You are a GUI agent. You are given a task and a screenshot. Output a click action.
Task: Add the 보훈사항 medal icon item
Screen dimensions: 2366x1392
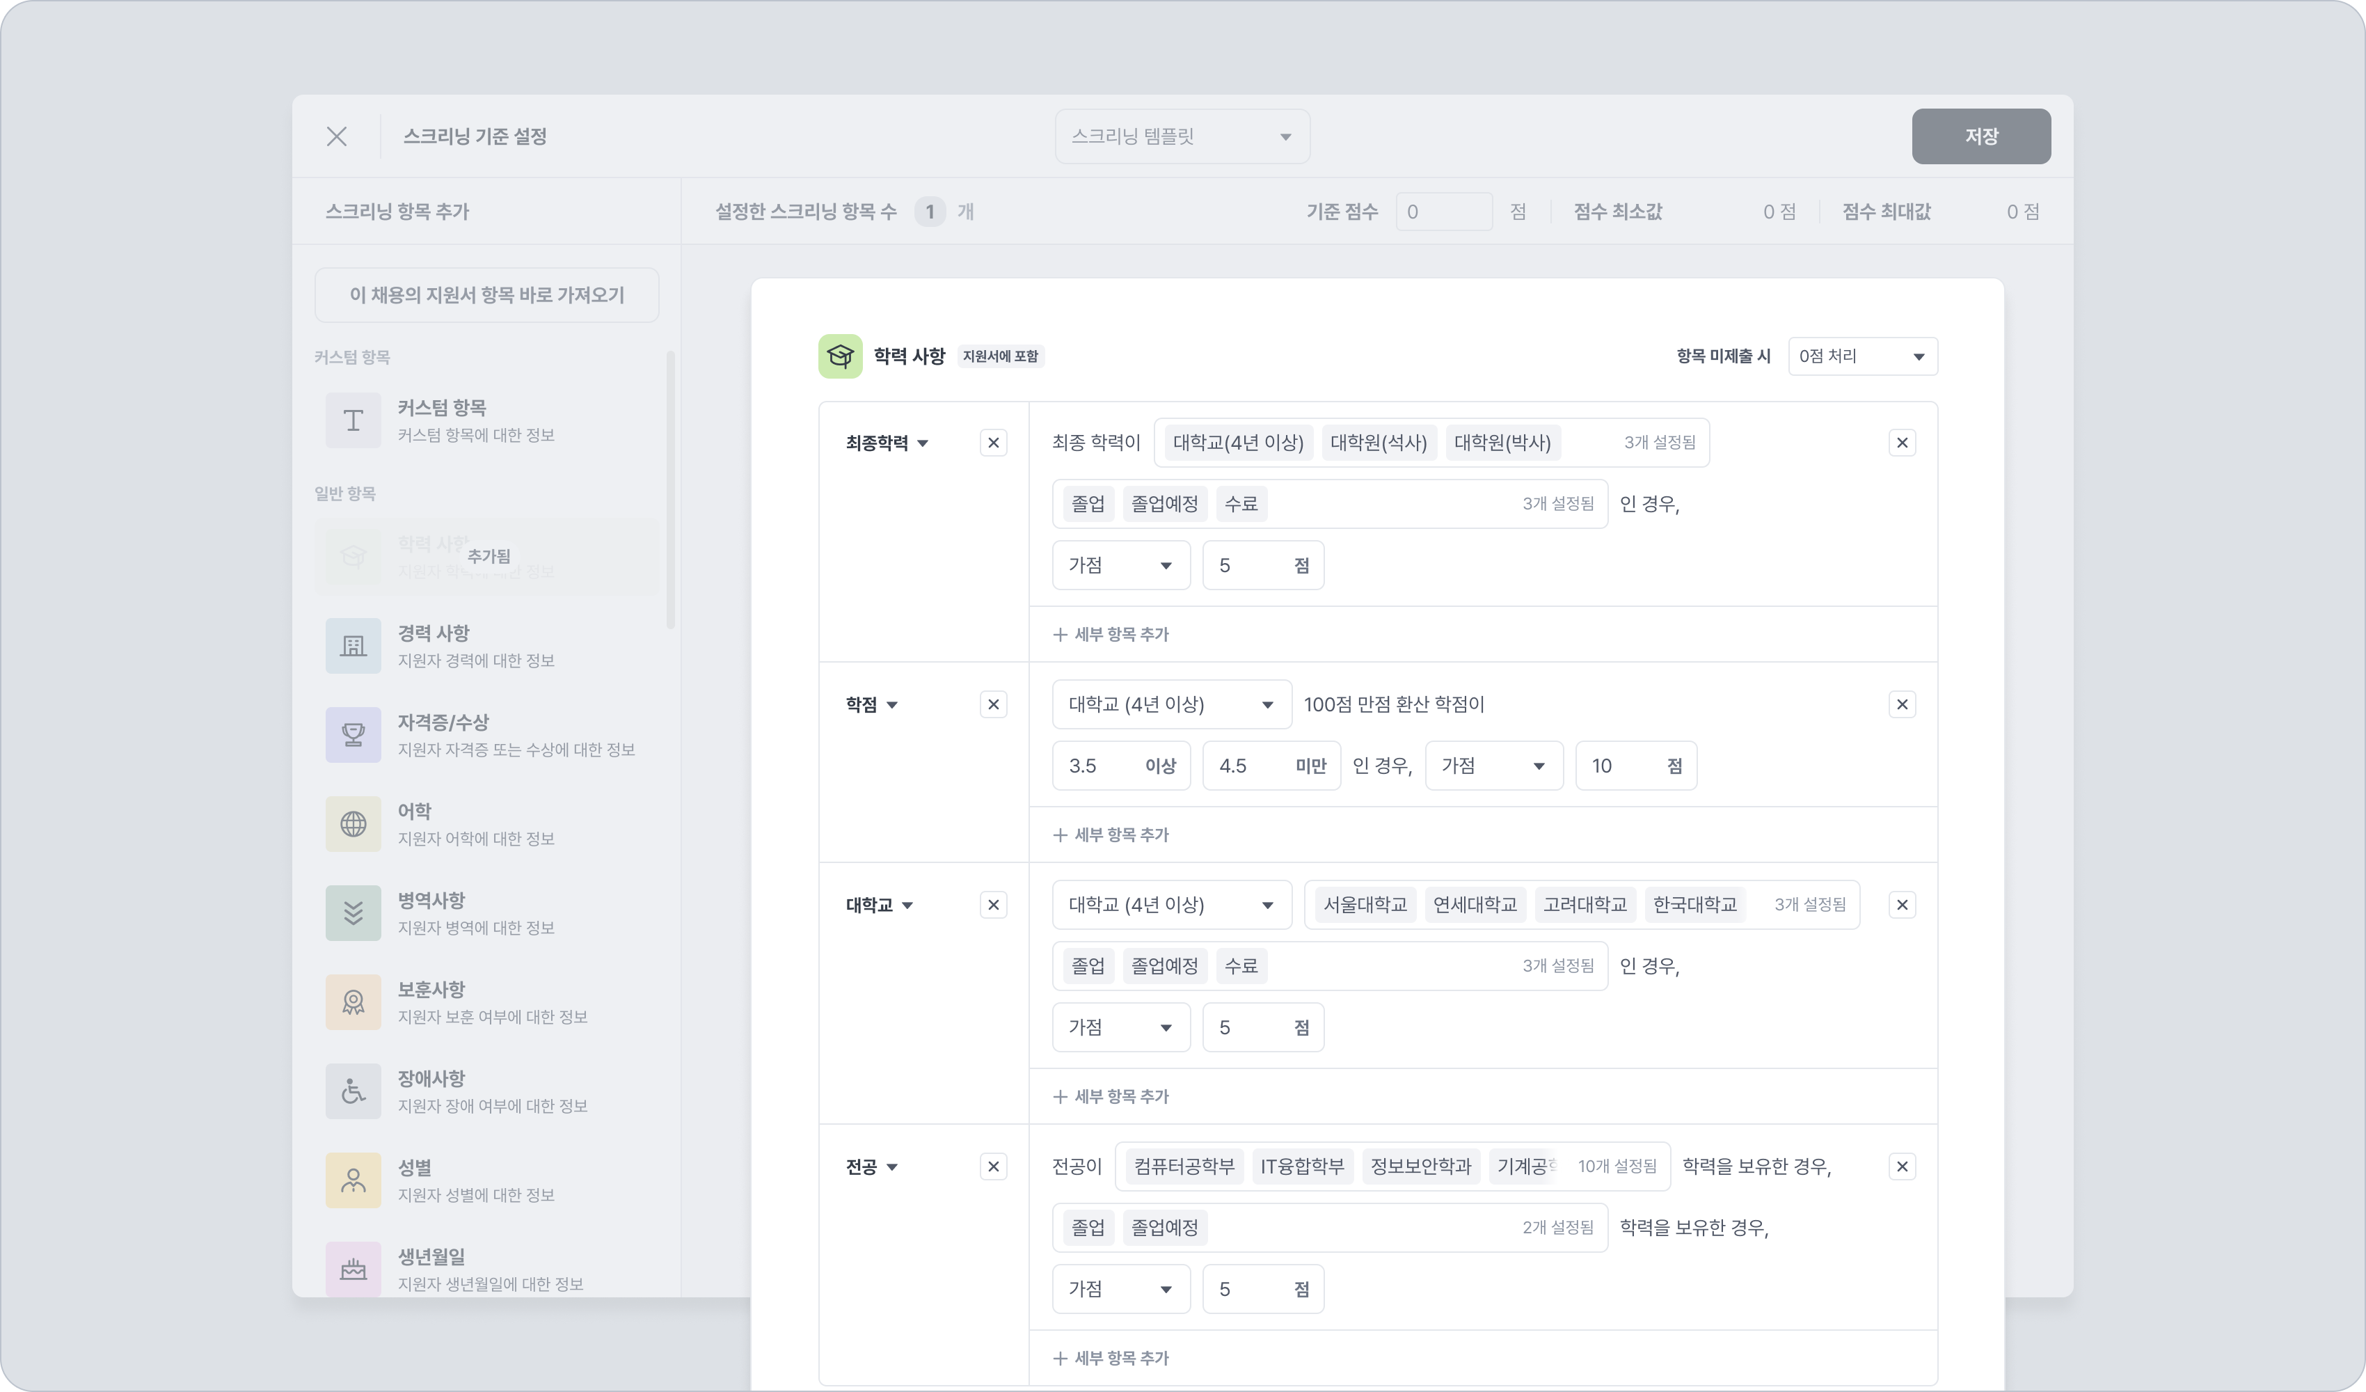[x=353, y=1002]
